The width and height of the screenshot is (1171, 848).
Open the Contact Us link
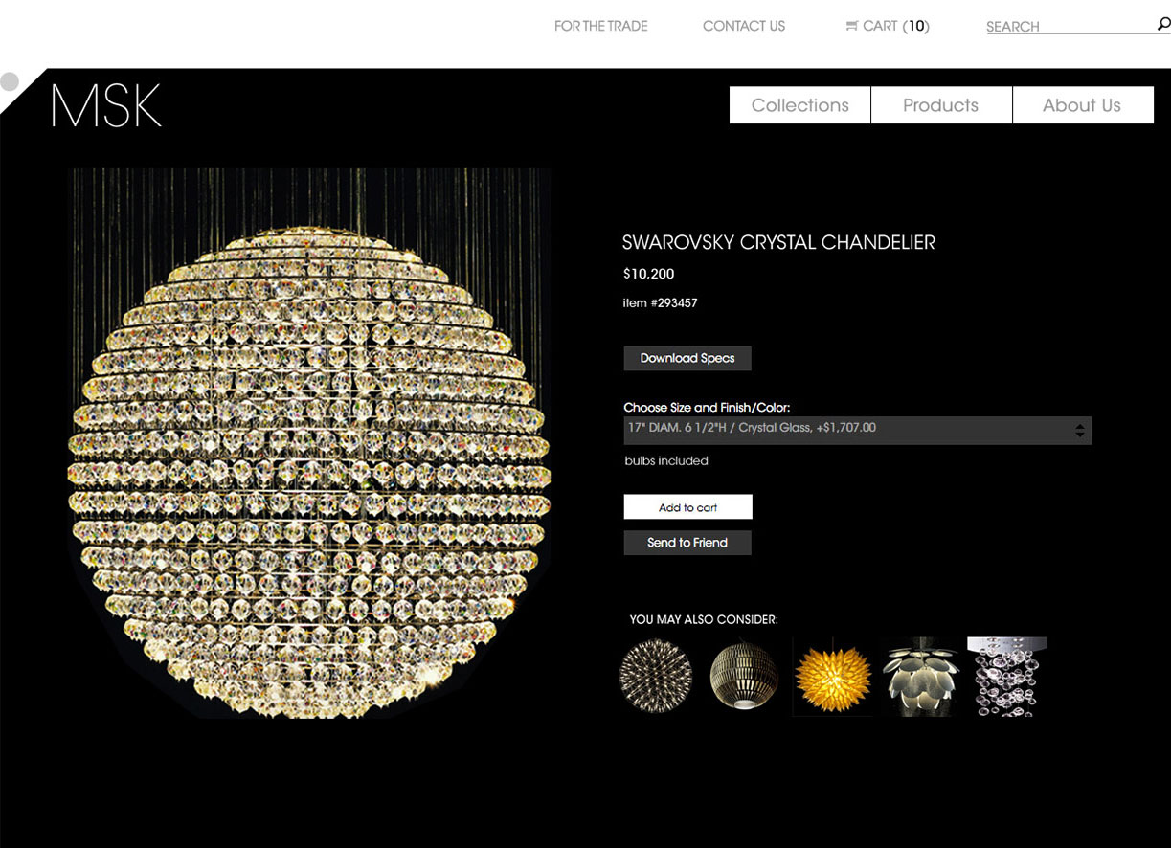[x=744, y=27]
